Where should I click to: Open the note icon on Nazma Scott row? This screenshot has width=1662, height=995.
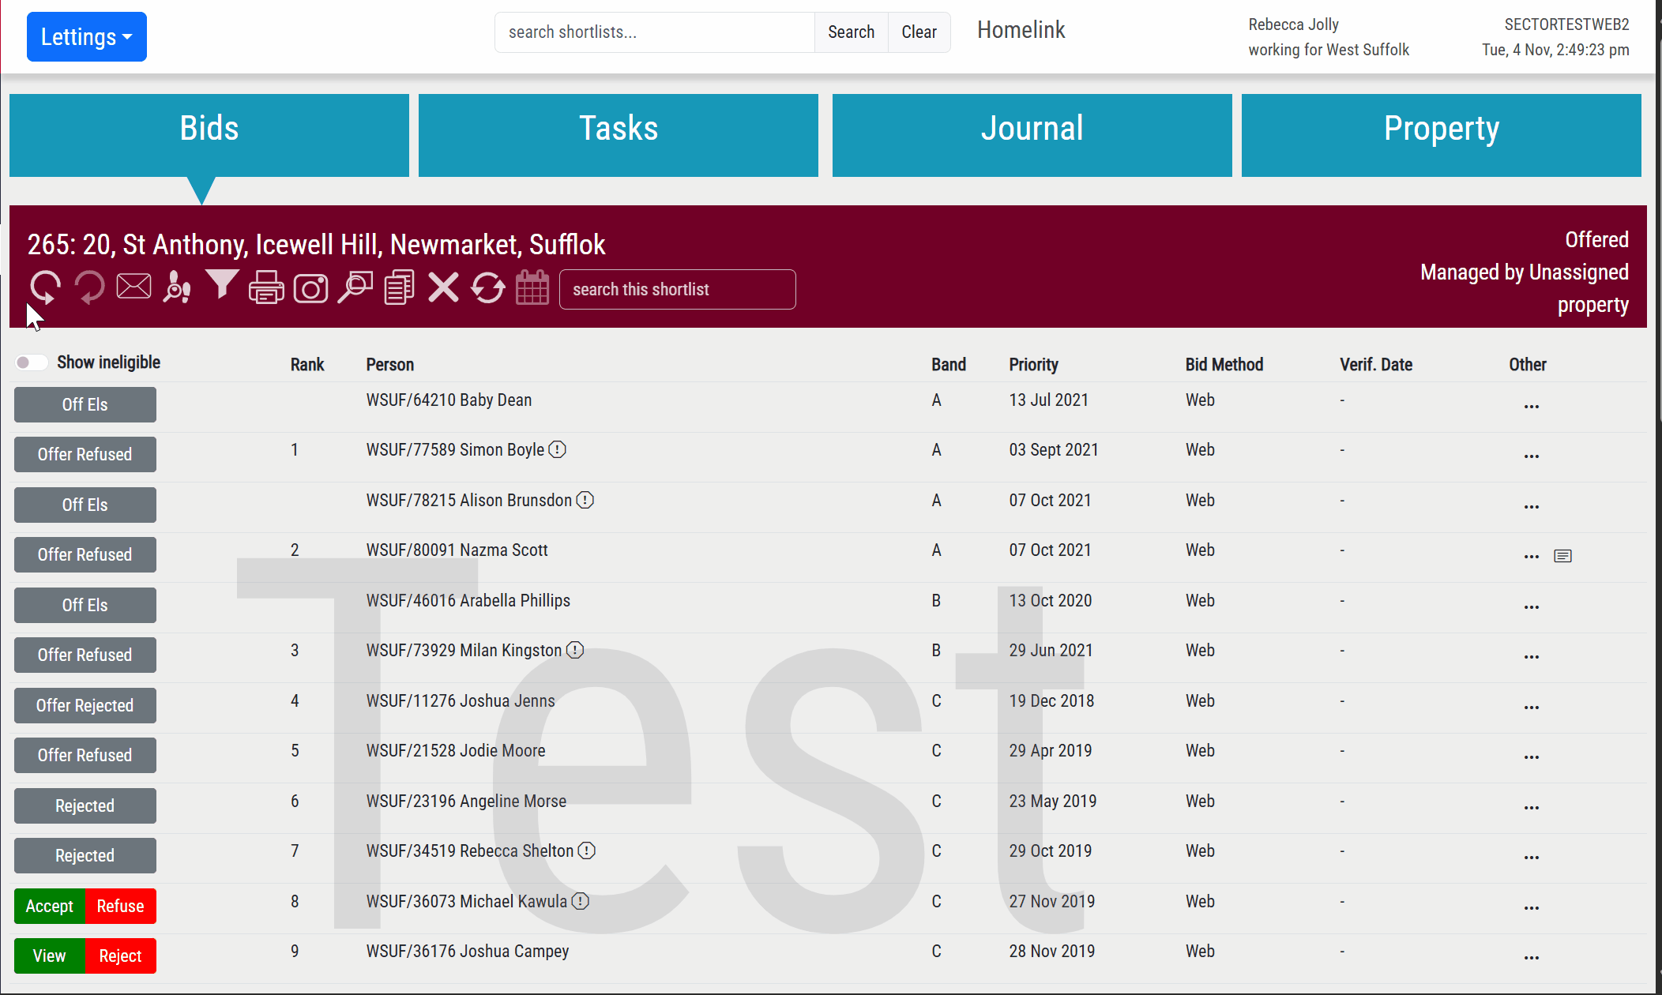(1562, 556)
